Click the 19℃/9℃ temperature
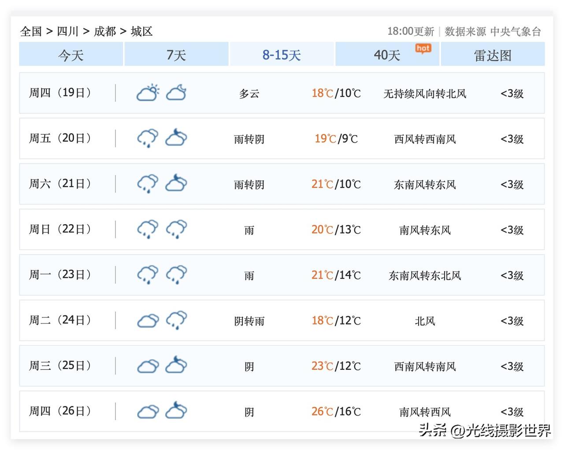 336,139
